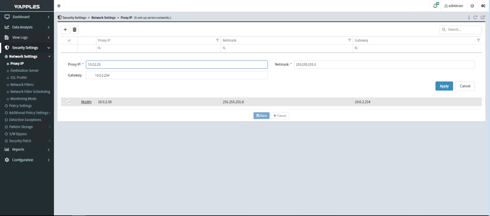Click the add (+) proxy IP icon
This screenshot has width=490, height=216.
pos(65,30)
